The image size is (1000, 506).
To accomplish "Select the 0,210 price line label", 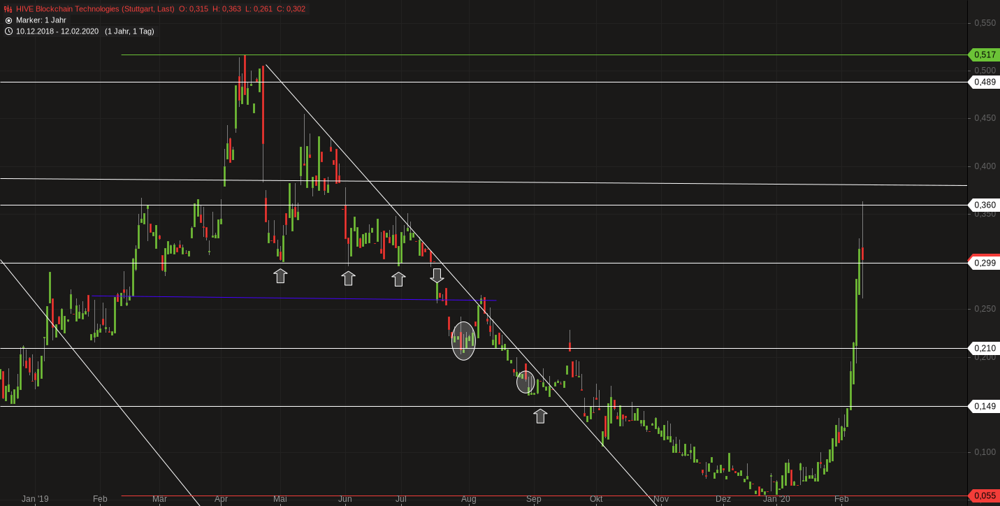I will click(x=984, y=348).
